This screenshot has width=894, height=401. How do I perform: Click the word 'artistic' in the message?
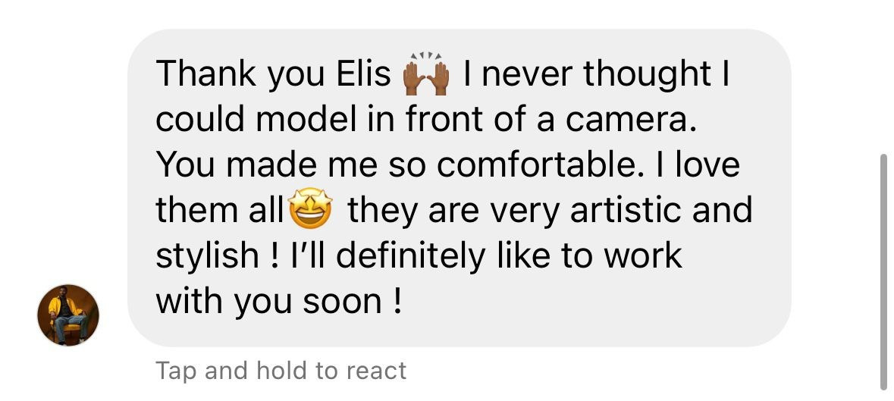(x=626, y=210)
